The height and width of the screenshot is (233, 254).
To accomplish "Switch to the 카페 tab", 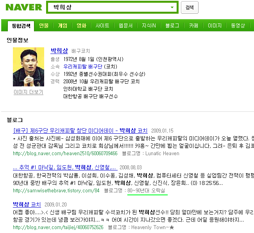I will [x=193, y=25].
